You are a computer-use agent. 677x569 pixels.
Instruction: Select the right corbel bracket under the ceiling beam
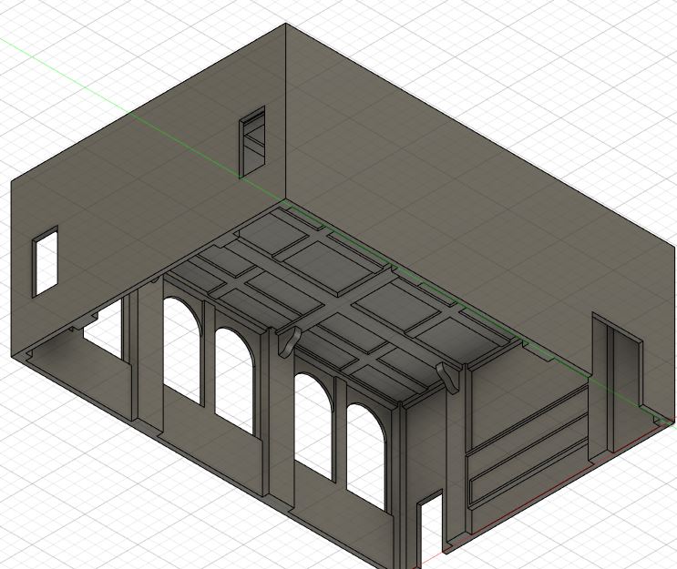click(447, 378)
